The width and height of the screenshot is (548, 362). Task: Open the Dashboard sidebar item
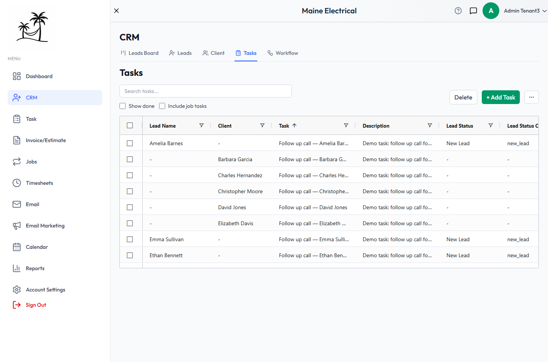coord(55,76)
